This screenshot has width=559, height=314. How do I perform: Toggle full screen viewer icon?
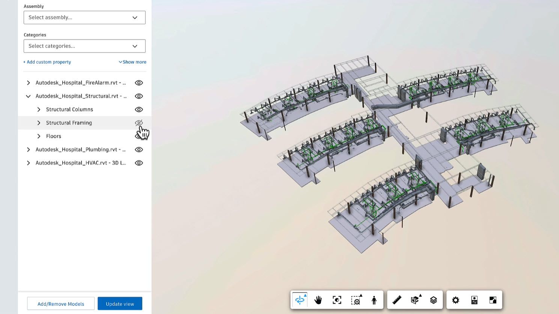(493, 300)
